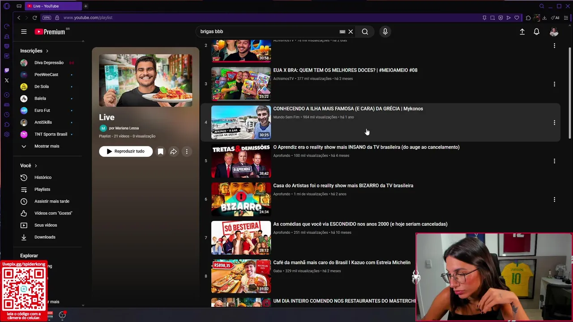The image size is (573, 322).
Task: Click Reproduzir tudo to play playlist
Action: 126,152
